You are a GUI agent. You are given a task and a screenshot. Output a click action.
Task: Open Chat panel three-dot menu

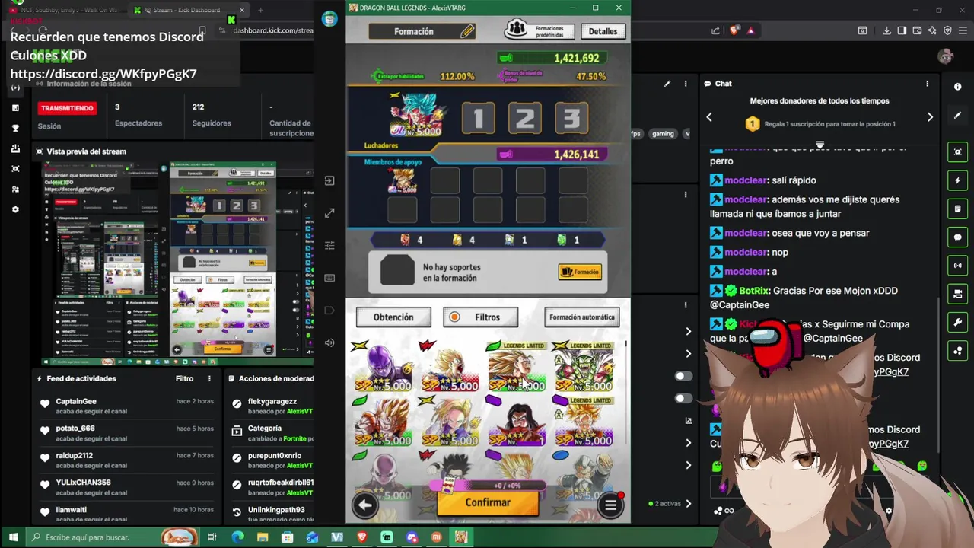pos(927,84)
